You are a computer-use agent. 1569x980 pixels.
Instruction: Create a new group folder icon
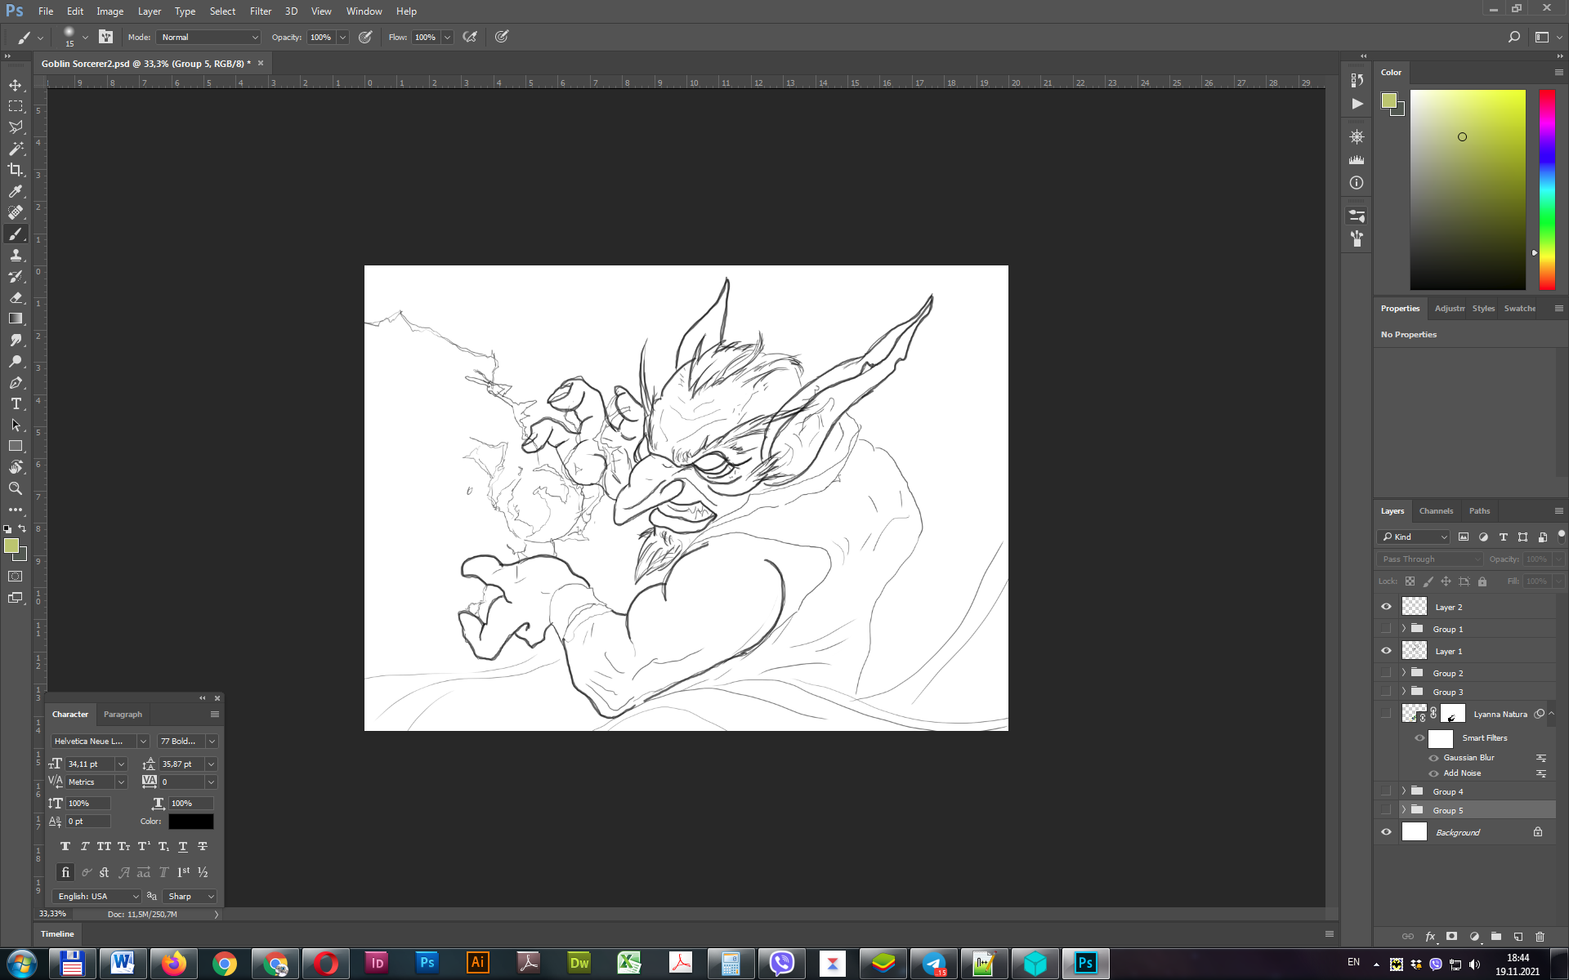[x=1495, y=937]
